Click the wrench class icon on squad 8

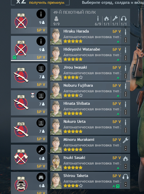(41, 150)
